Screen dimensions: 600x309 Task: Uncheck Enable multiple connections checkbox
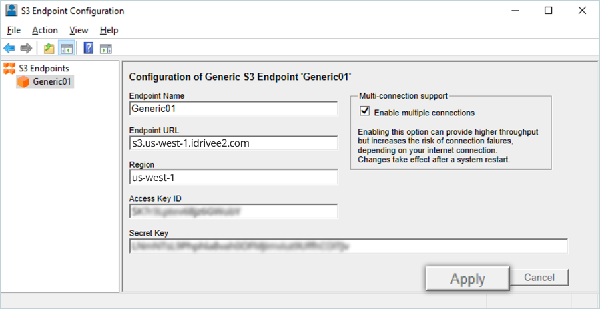(364, 112)
